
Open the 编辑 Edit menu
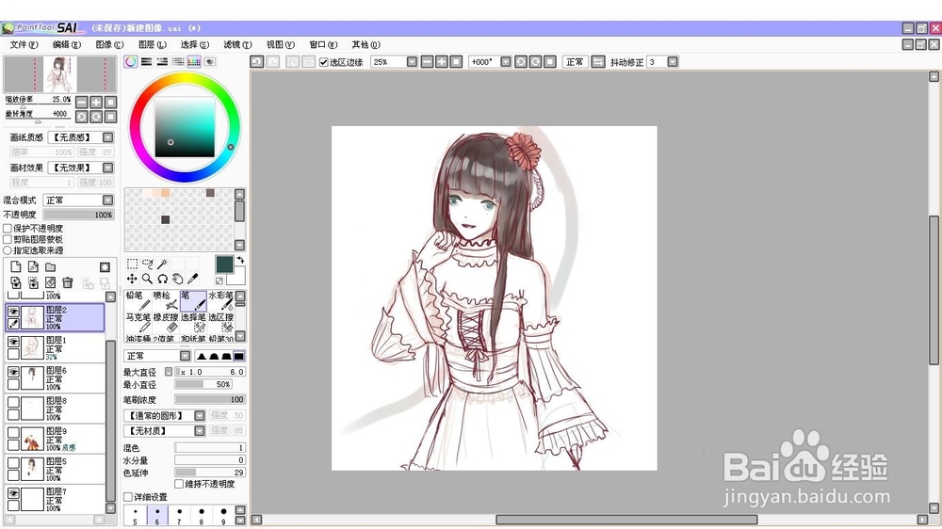click(67, 44)
